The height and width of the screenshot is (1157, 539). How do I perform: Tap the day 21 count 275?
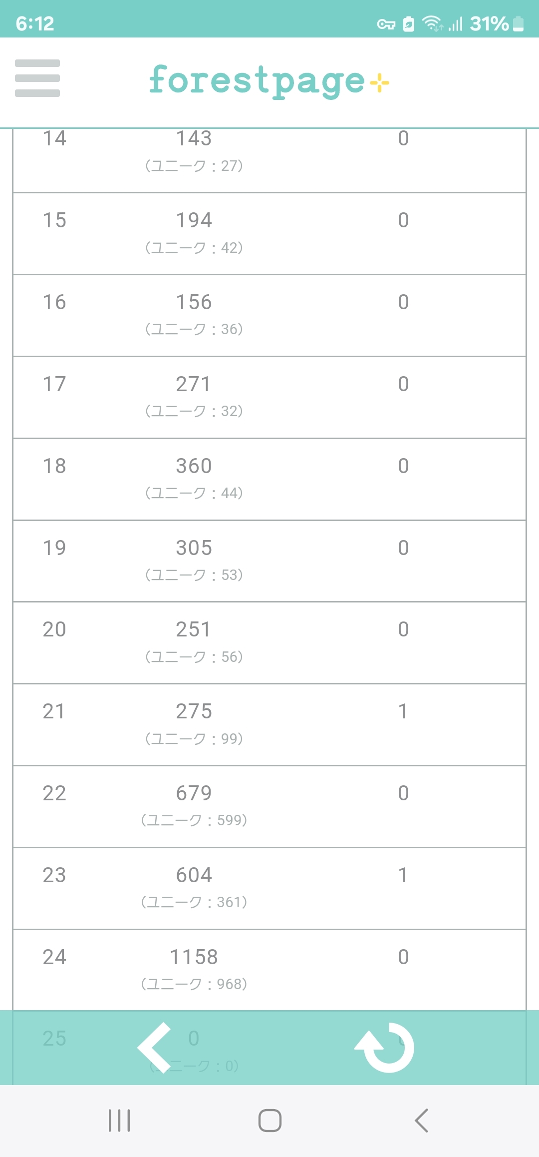click(194, 711)
